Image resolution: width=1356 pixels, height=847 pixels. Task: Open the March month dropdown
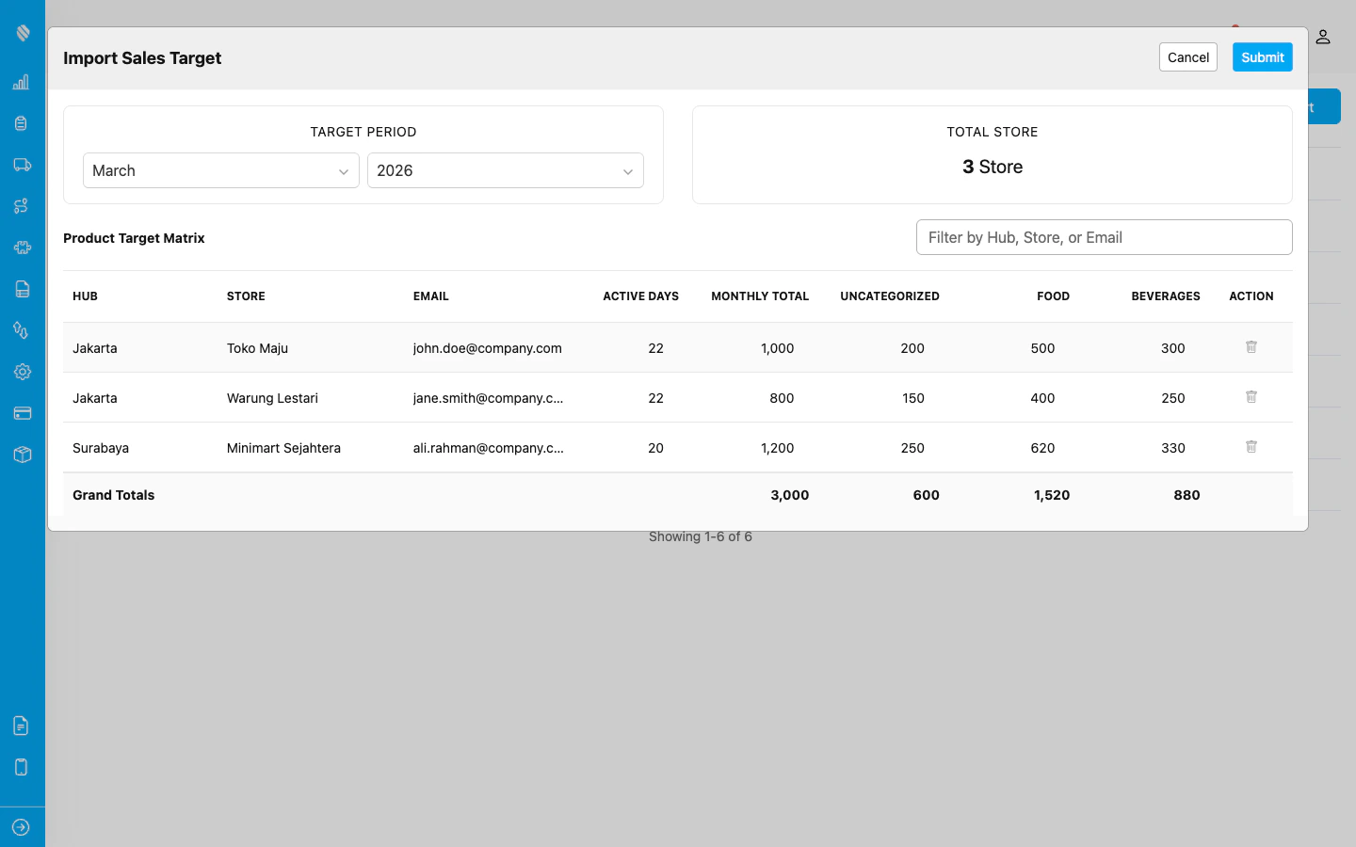[x=220, y=170]
